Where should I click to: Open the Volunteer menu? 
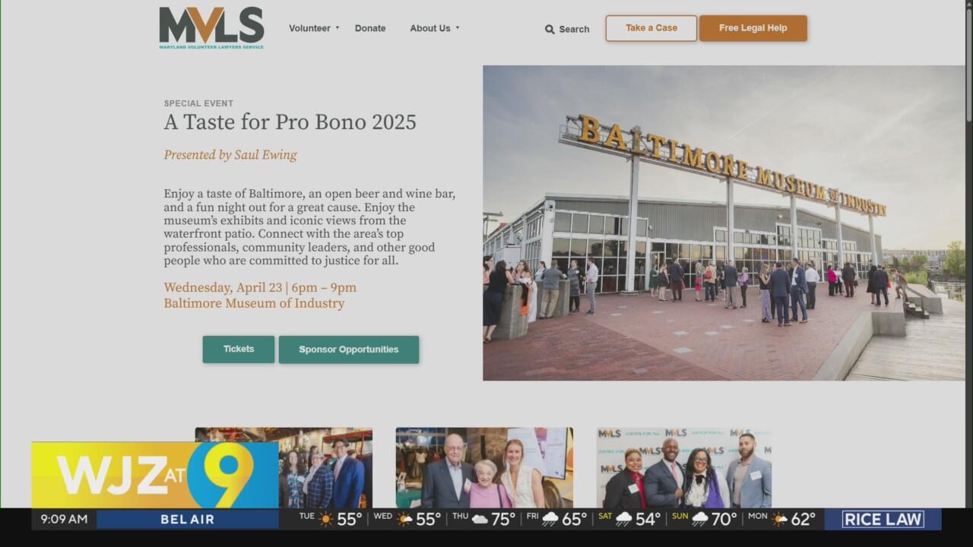[x=309, y=28]
